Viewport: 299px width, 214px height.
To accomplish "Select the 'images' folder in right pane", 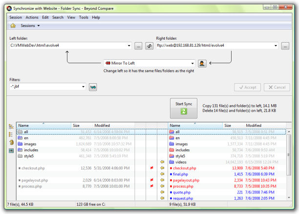I will tap(227, 144).
